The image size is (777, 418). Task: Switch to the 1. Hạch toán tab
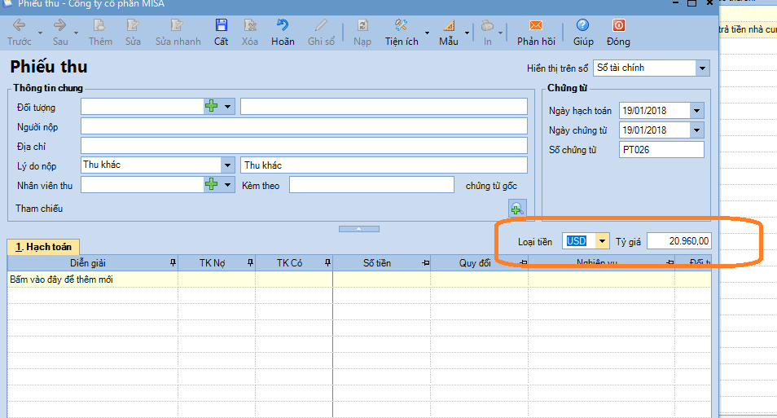point(43,247)
